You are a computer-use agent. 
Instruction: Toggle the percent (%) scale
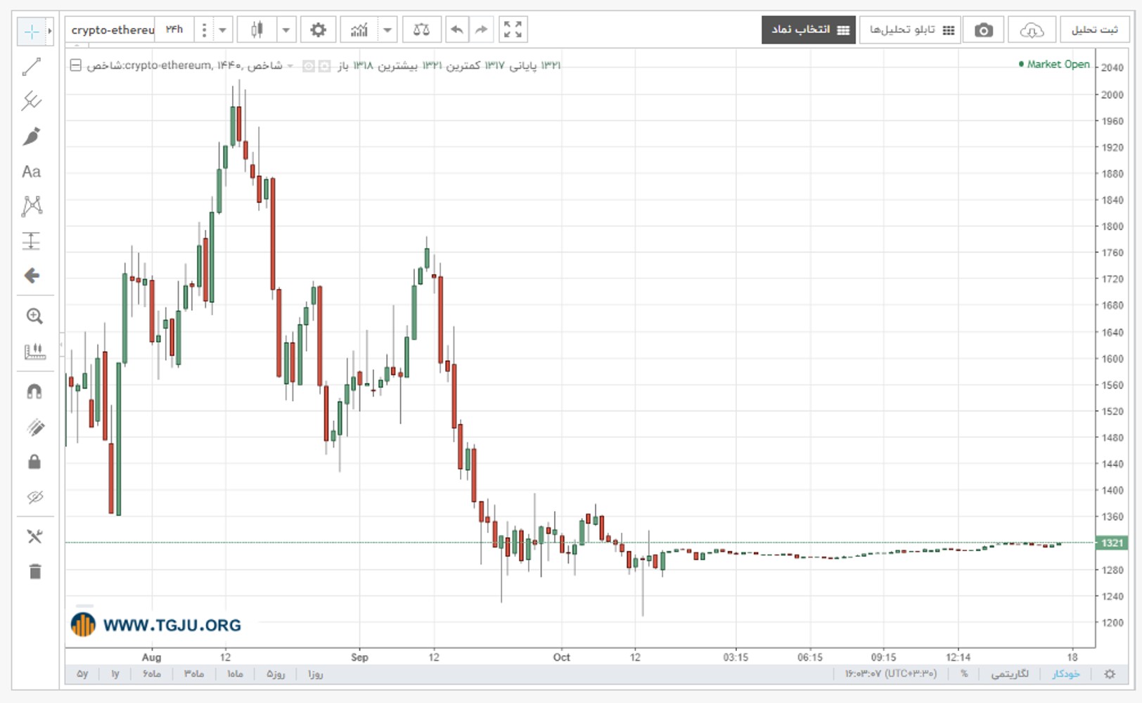coord(964,673)
